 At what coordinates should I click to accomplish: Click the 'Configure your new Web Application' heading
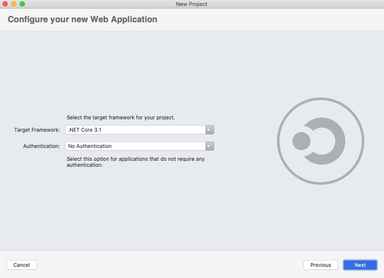(x=83, y=19)
